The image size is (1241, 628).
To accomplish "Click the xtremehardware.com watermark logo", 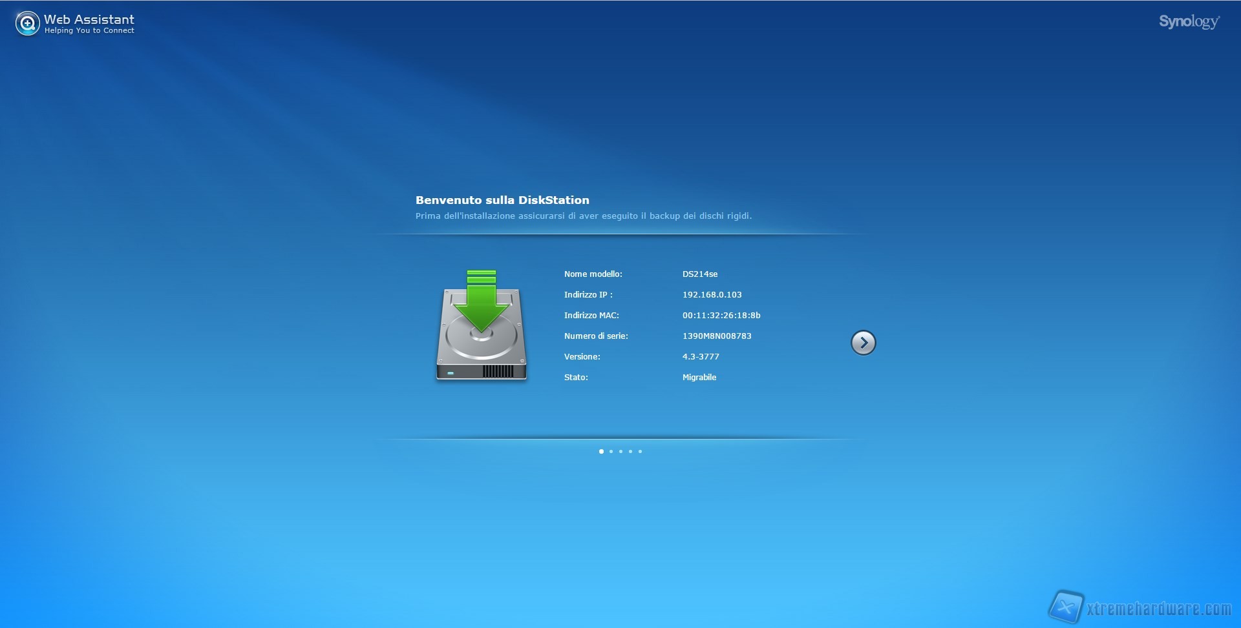I will coord(1141,608).
